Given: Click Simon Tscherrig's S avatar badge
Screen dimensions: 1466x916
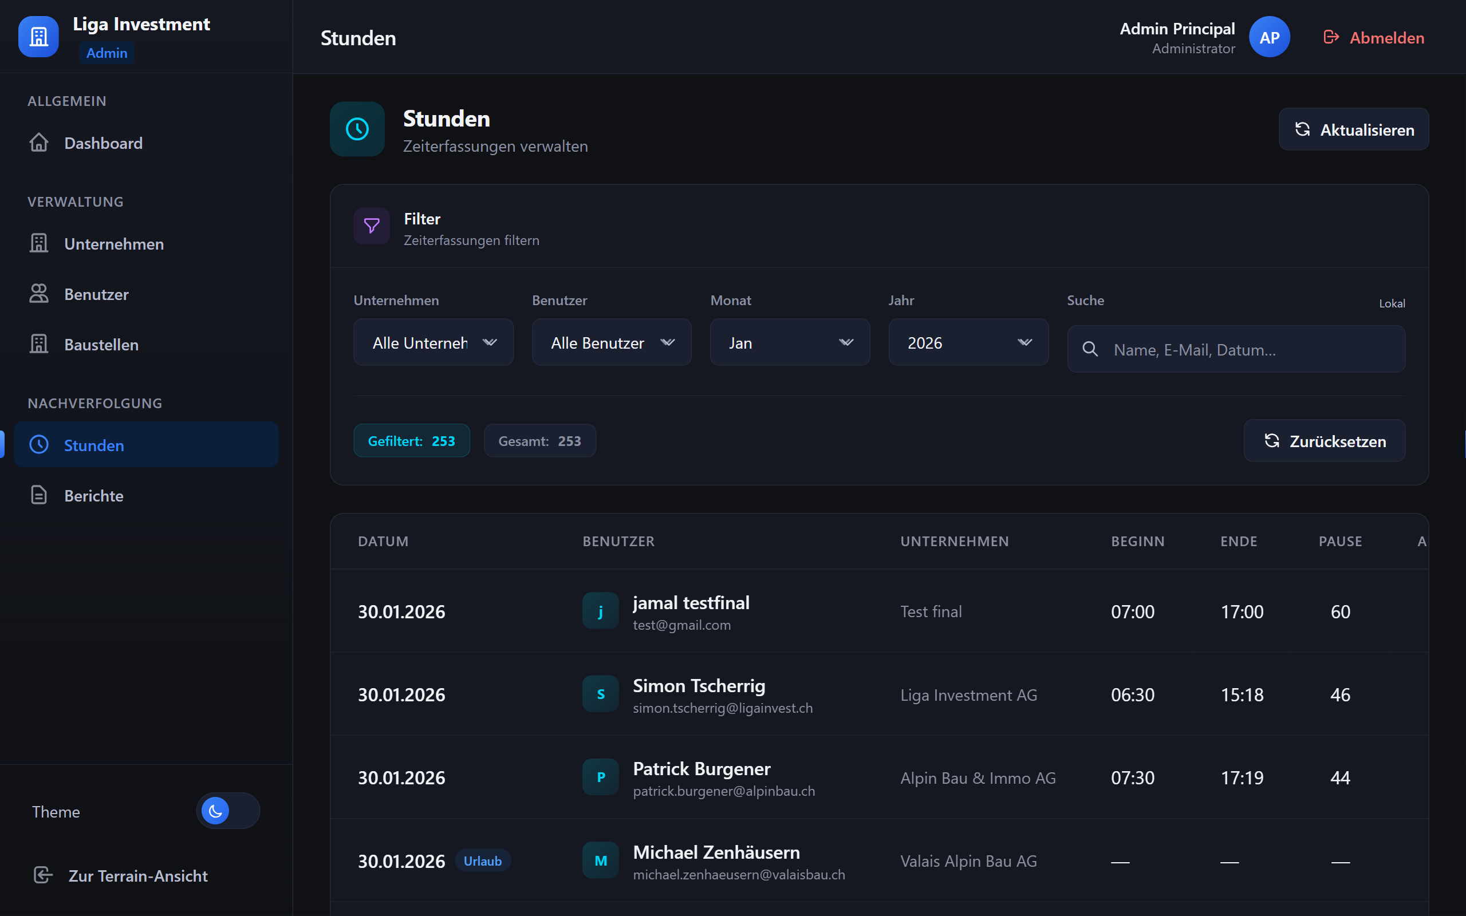Looking at the screenshot, I should (600, 694).
